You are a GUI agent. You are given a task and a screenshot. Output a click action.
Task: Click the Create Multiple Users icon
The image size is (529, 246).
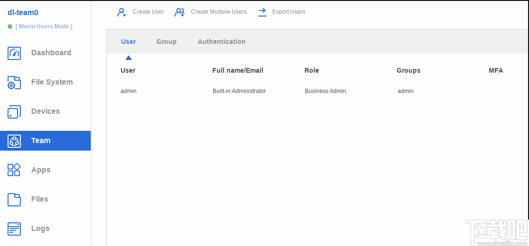180,12
